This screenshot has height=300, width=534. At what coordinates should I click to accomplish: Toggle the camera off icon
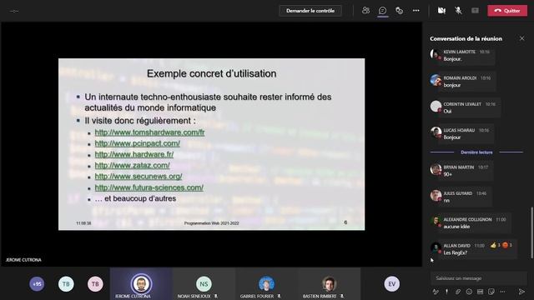tap(441, 11)
